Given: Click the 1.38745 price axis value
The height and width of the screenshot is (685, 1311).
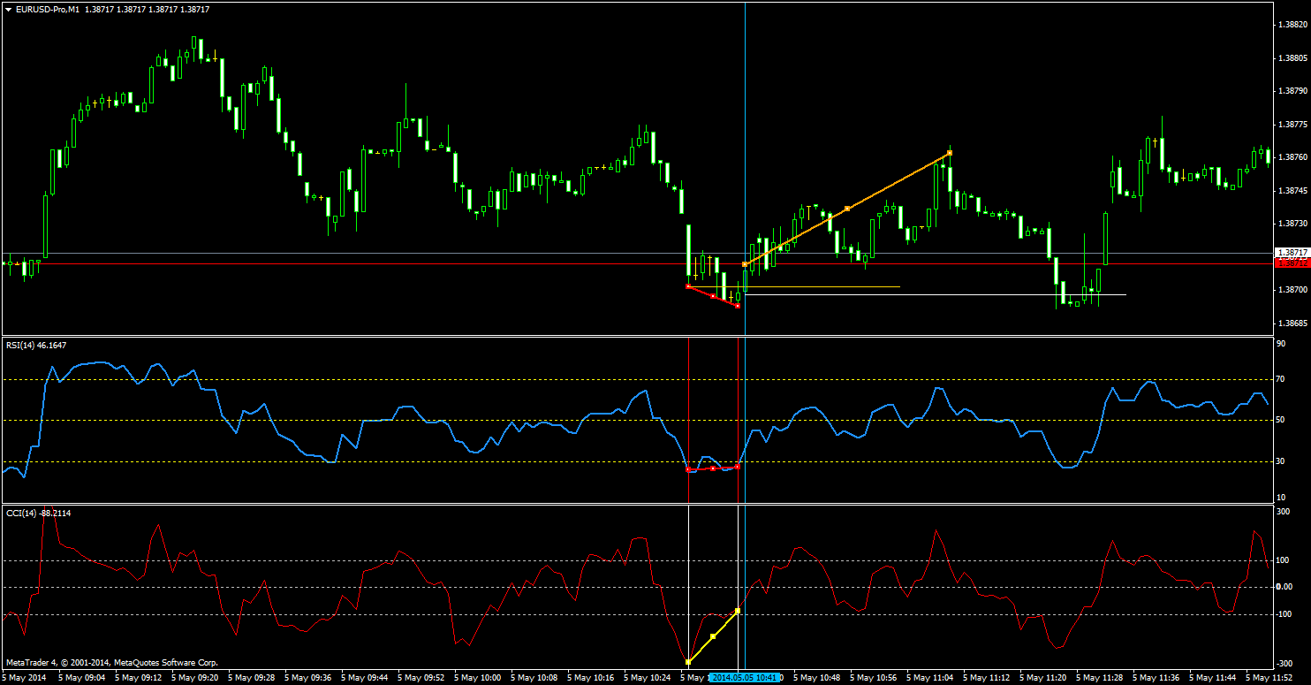Looking at the screenshot, I should [x=1292, y=191].
